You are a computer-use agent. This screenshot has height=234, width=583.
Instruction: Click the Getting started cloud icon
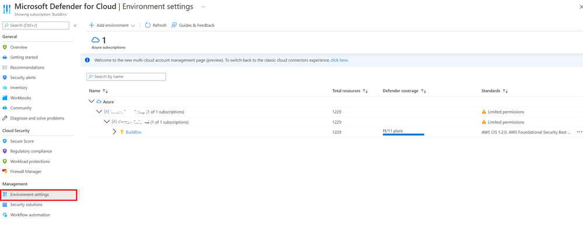[x=5, y=58]
